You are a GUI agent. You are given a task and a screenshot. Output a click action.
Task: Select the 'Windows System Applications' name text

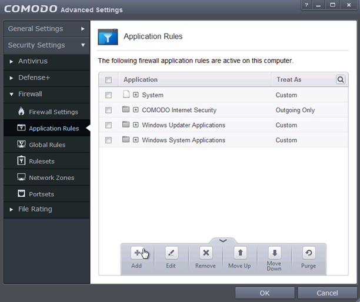point(184,140)
